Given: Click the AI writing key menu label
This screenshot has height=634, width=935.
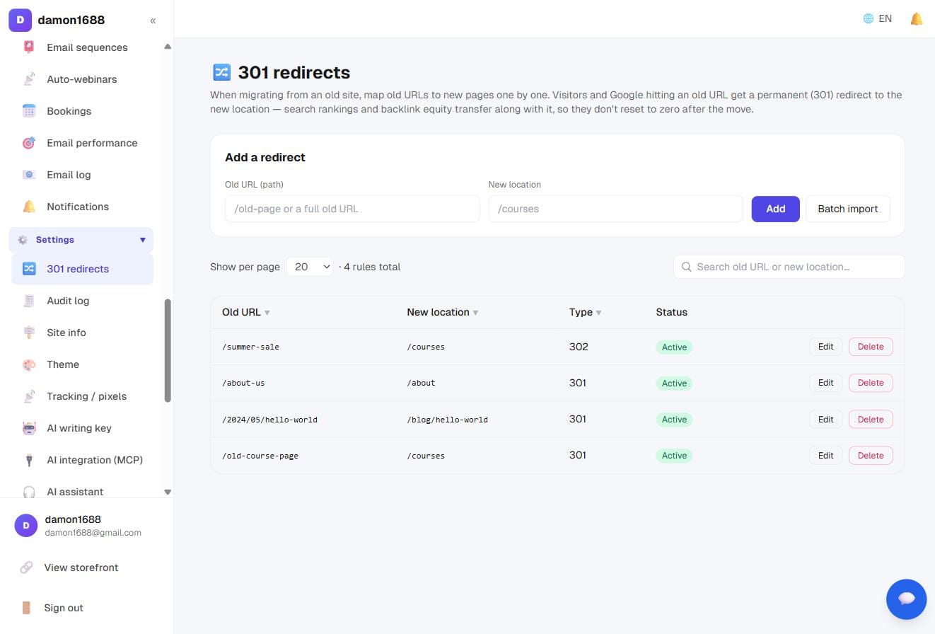Looking at the screenshot, I should click(79, 428).
